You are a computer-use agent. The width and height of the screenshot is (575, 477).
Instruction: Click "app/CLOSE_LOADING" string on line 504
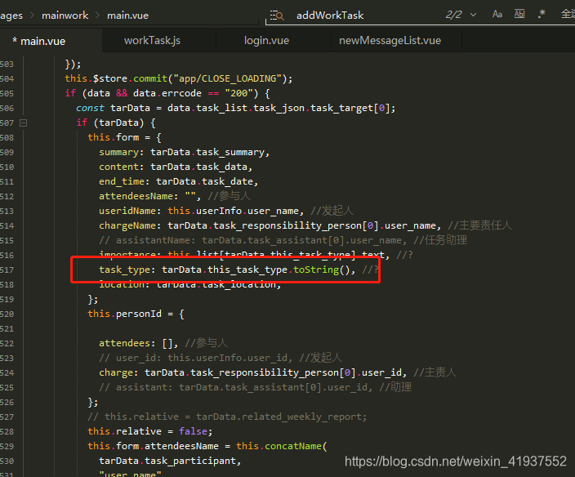[227, 78]
